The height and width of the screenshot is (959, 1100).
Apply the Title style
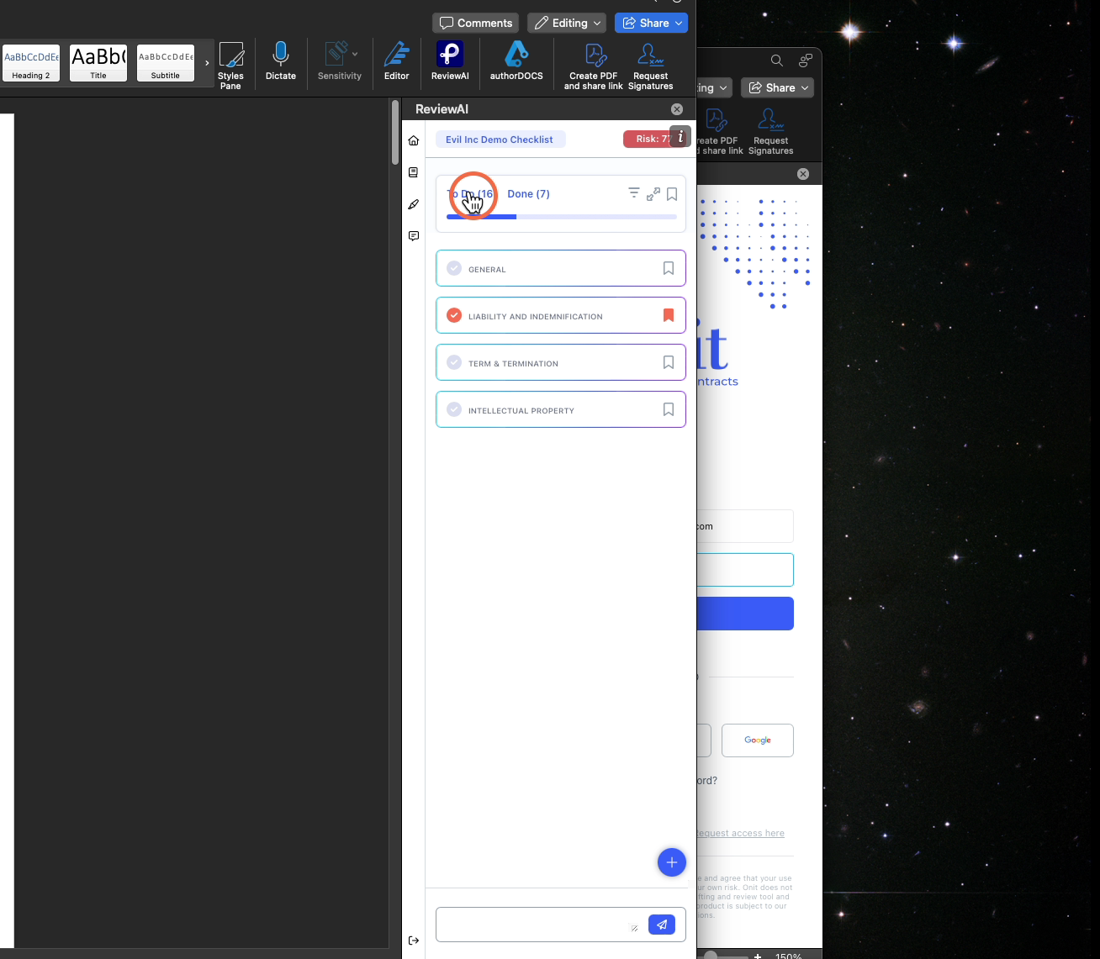click(x=98, y=63)
